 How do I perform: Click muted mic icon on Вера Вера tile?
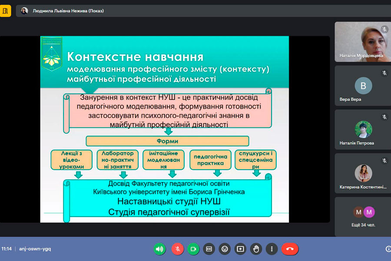click(x=384, y=73)
